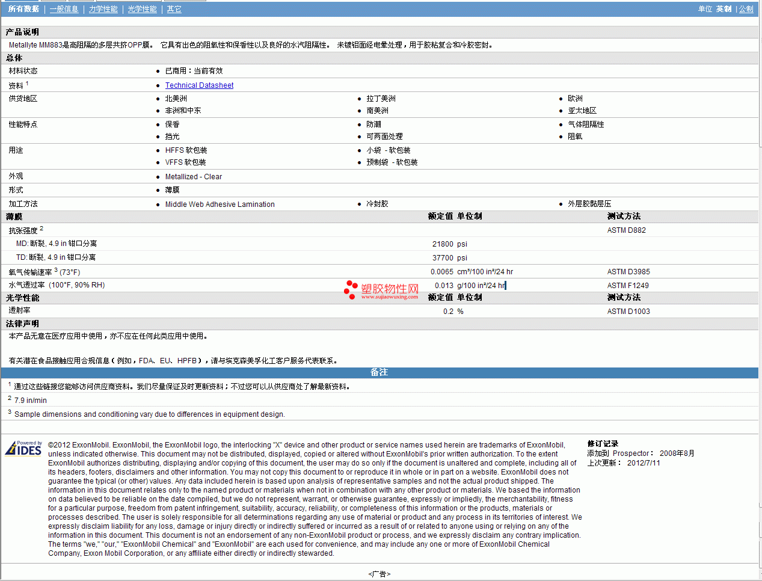Image resolution: width=762 pixels, height=581 pixels.
Task: Click Middle Web Adhesive Lamination entry
Action: pyautogui.click(x=220, y=204)
